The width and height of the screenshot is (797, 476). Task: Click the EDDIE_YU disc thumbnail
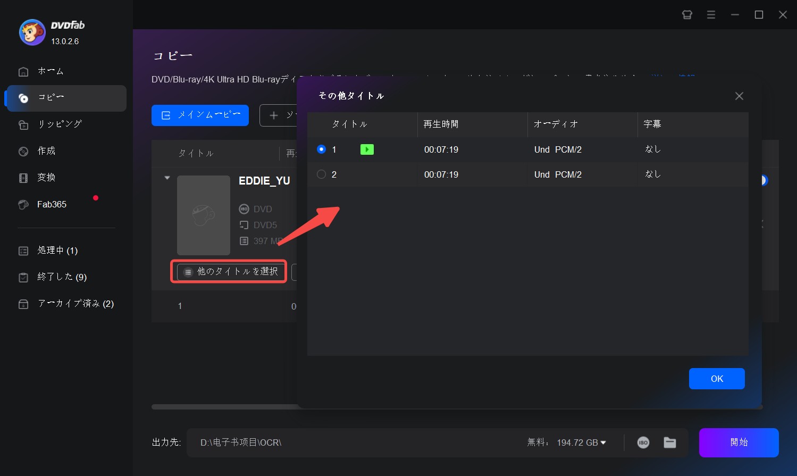[204, 215]
